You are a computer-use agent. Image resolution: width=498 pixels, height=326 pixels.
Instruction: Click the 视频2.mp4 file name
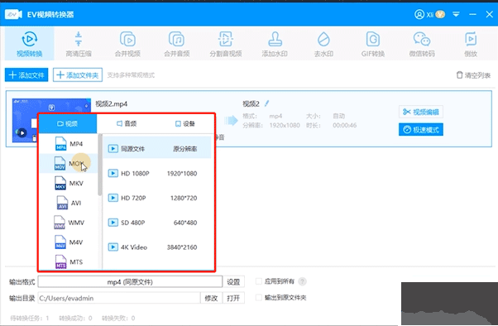click(x=112, y=104)
